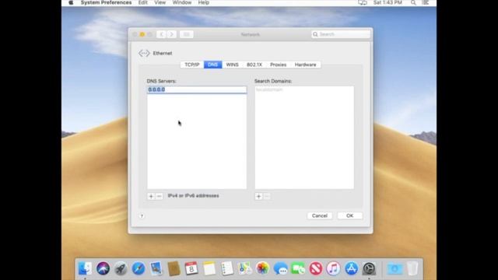Open Maps icon in dock
The width and height of the screenshot is (498, 280).
244,268
